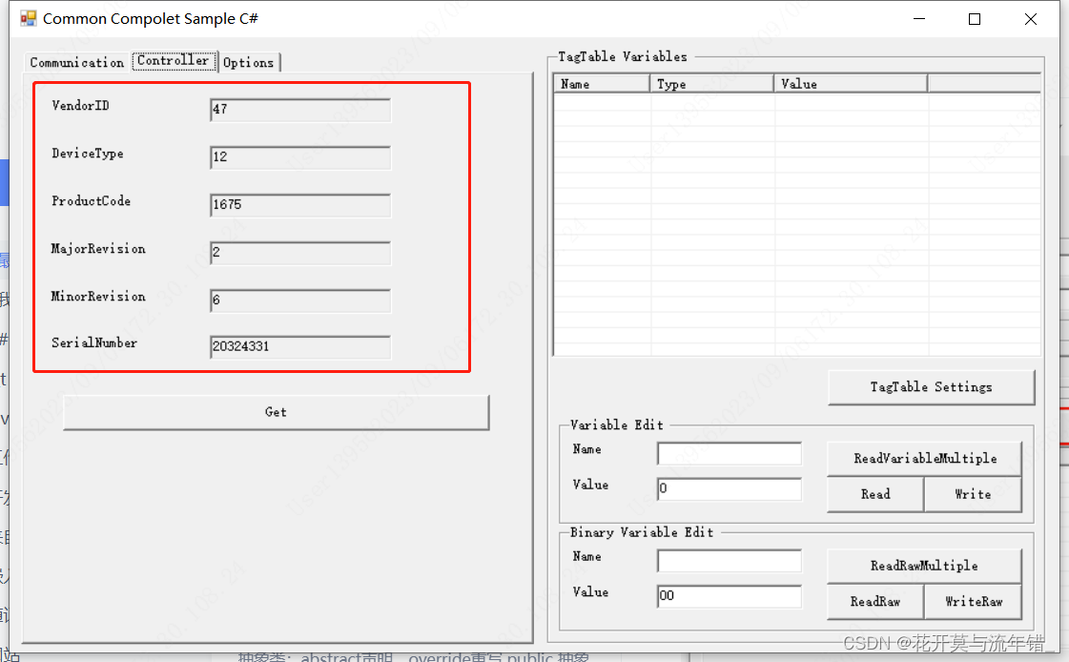Click the MinorRevision label
1069x662 pixels.
pos(98,297)
